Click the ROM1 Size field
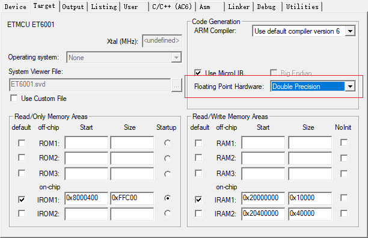The height and width of the screenshot is (238, 368). coord(132,142)
